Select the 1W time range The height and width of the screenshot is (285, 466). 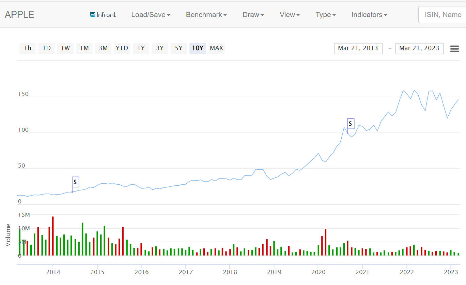tap(65, 48)
